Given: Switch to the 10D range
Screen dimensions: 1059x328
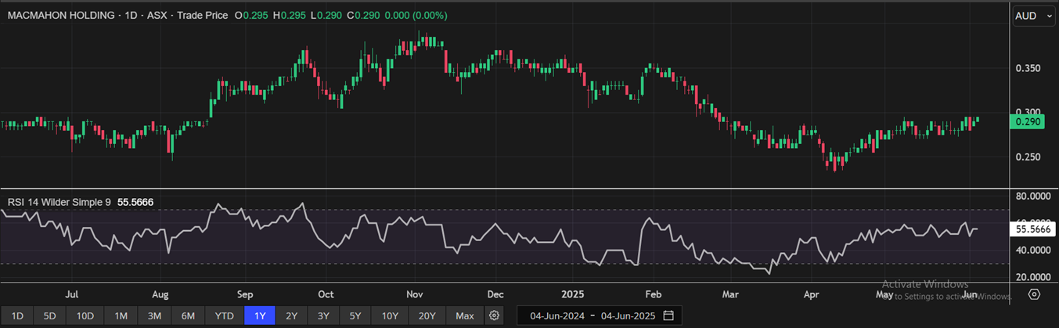Looking at the screenshot, I should pyautogui.click(x=85, y=315).
